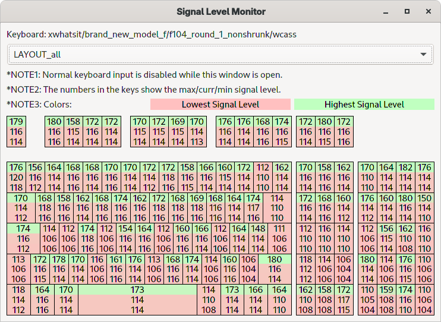Close the Signal Level Monitor window

[x=429, y=11]
